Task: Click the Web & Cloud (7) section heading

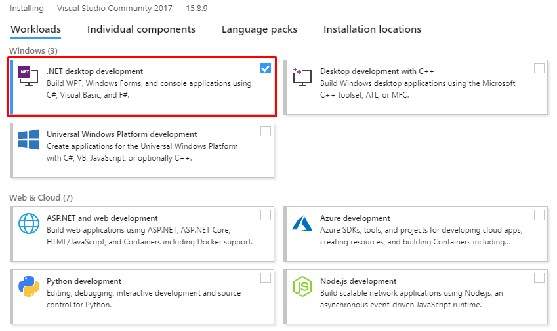Action: pos(41,197)
